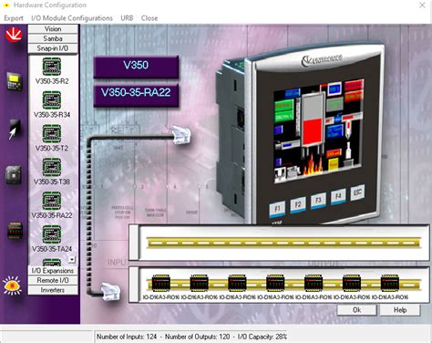The height and width of the screenshot is (343, 432).
Task: Select the V350-35-R34 model icon
Action: click(52, 100)
